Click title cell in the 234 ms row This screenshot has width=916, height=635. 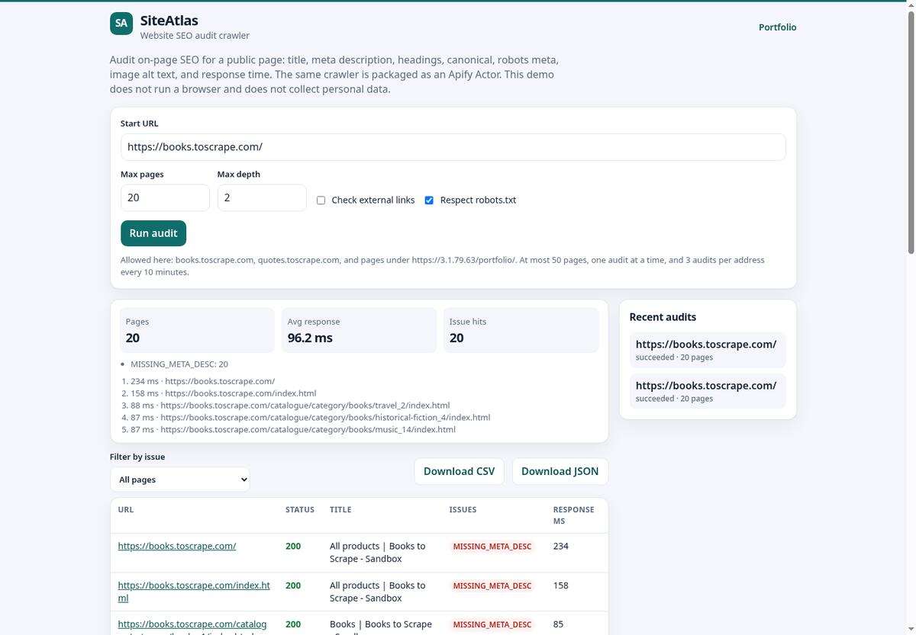click(377, 553)
